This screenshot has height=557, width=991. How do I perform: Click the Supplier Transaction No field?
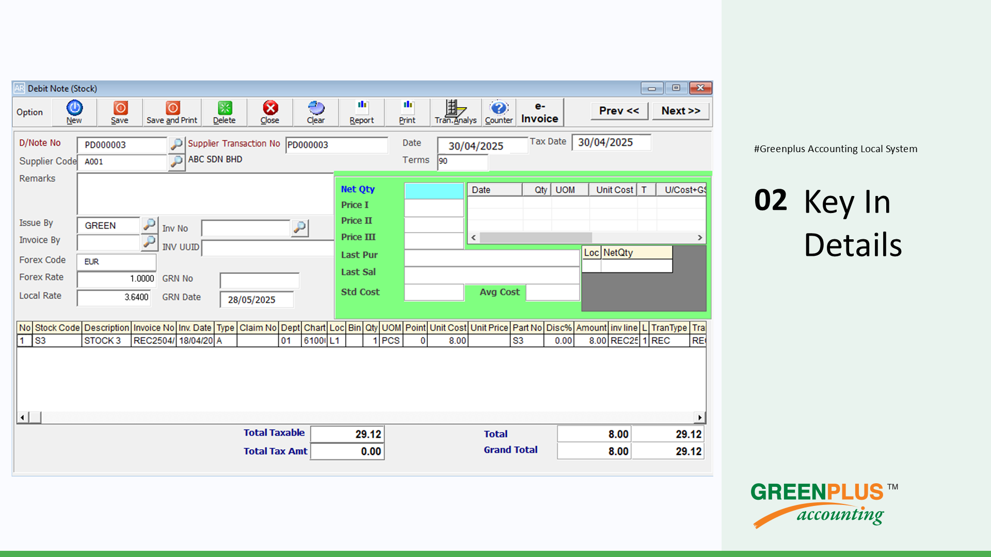pyautogui.click(x=337, y=145)
